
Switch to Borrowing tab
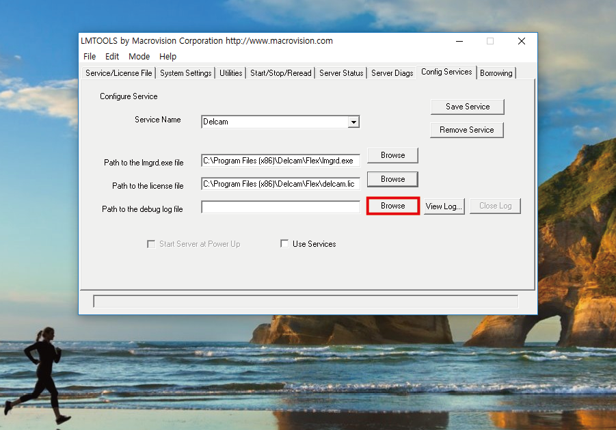click(496, 73)
